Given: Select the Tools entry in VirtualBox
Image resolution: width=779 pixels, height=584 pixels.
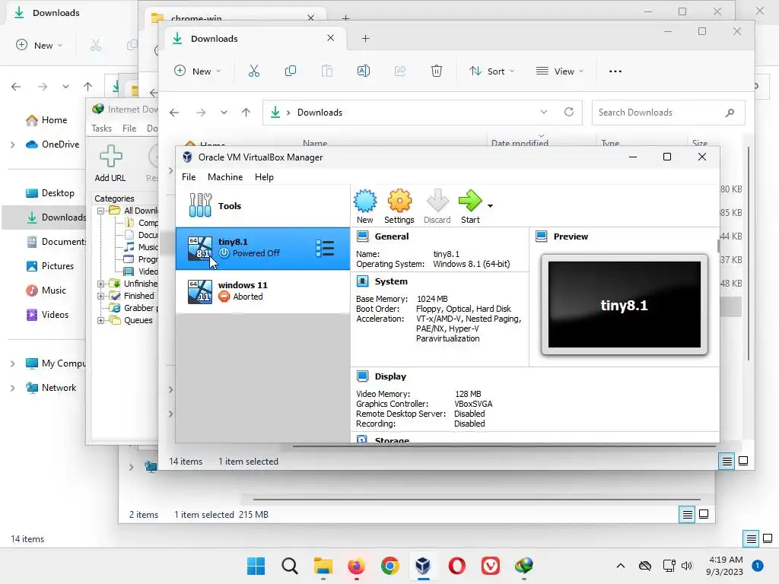Looking at the screenshot, I should (x=262, y=205).
